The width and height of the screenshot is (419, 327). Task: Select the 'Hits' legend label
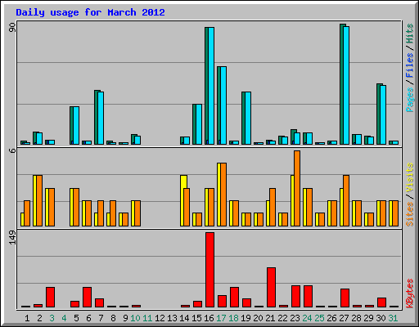coord(410,34)
